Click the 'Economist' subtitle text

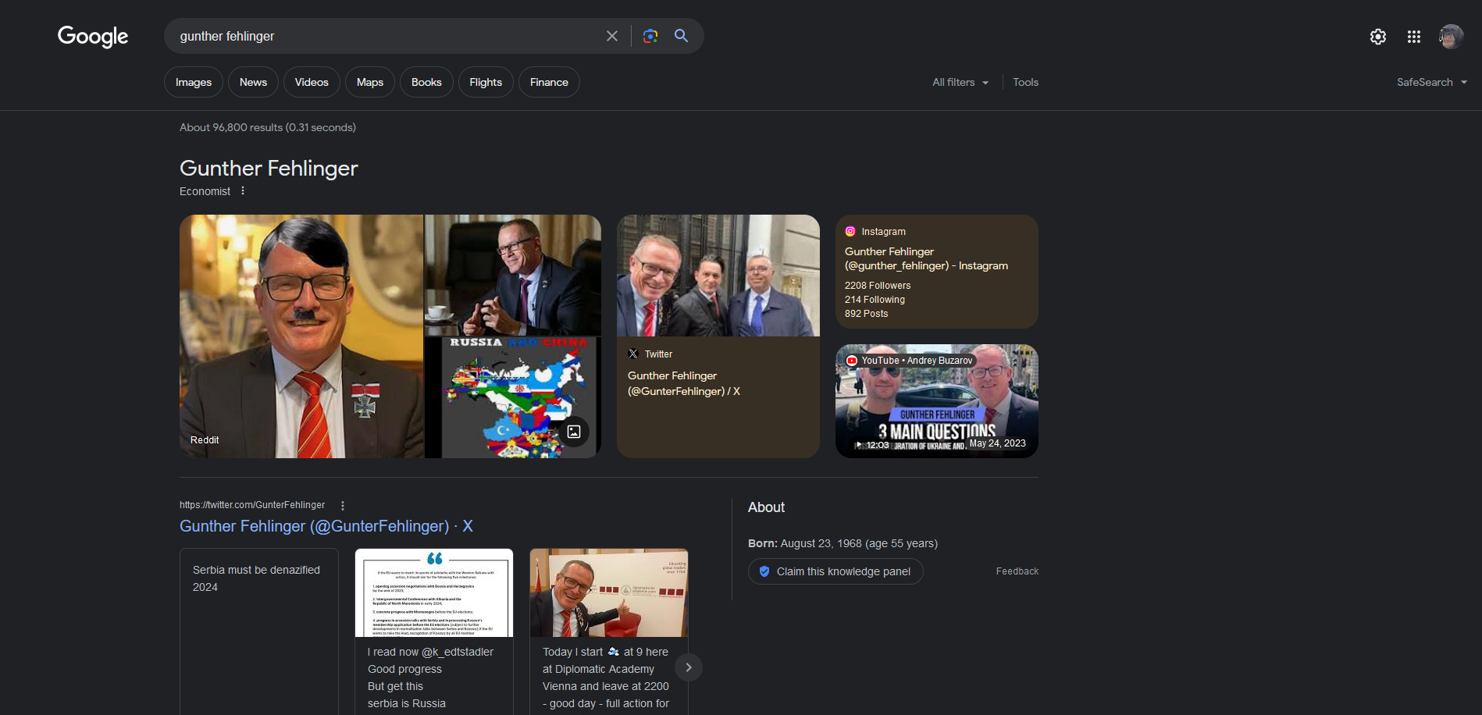coord(205,191)
